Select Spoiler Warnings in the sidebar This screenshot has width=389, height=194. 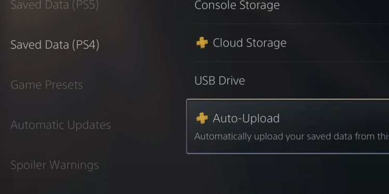click(54, 165)
